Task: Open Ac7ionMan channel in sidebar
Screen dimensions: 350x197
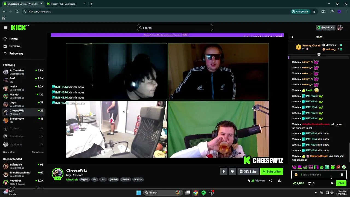Action: tap(23, 72)
